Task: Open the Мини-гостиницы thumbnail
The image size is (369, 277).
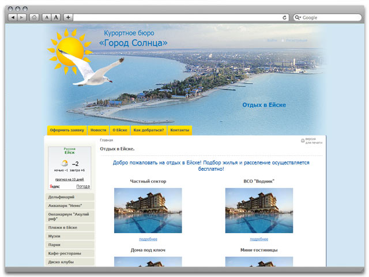Action: click(259, 261)
